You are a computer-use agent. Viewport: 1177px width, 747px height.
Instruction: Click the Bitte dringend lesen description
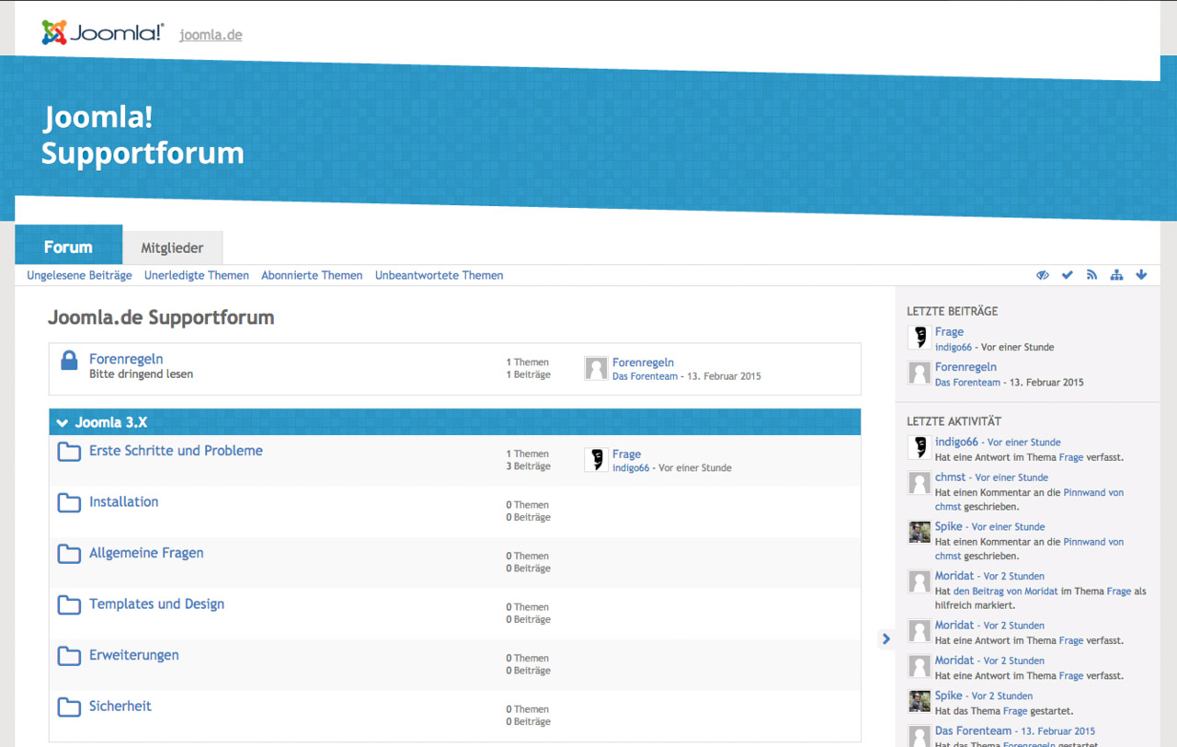(x=141, y=374)
